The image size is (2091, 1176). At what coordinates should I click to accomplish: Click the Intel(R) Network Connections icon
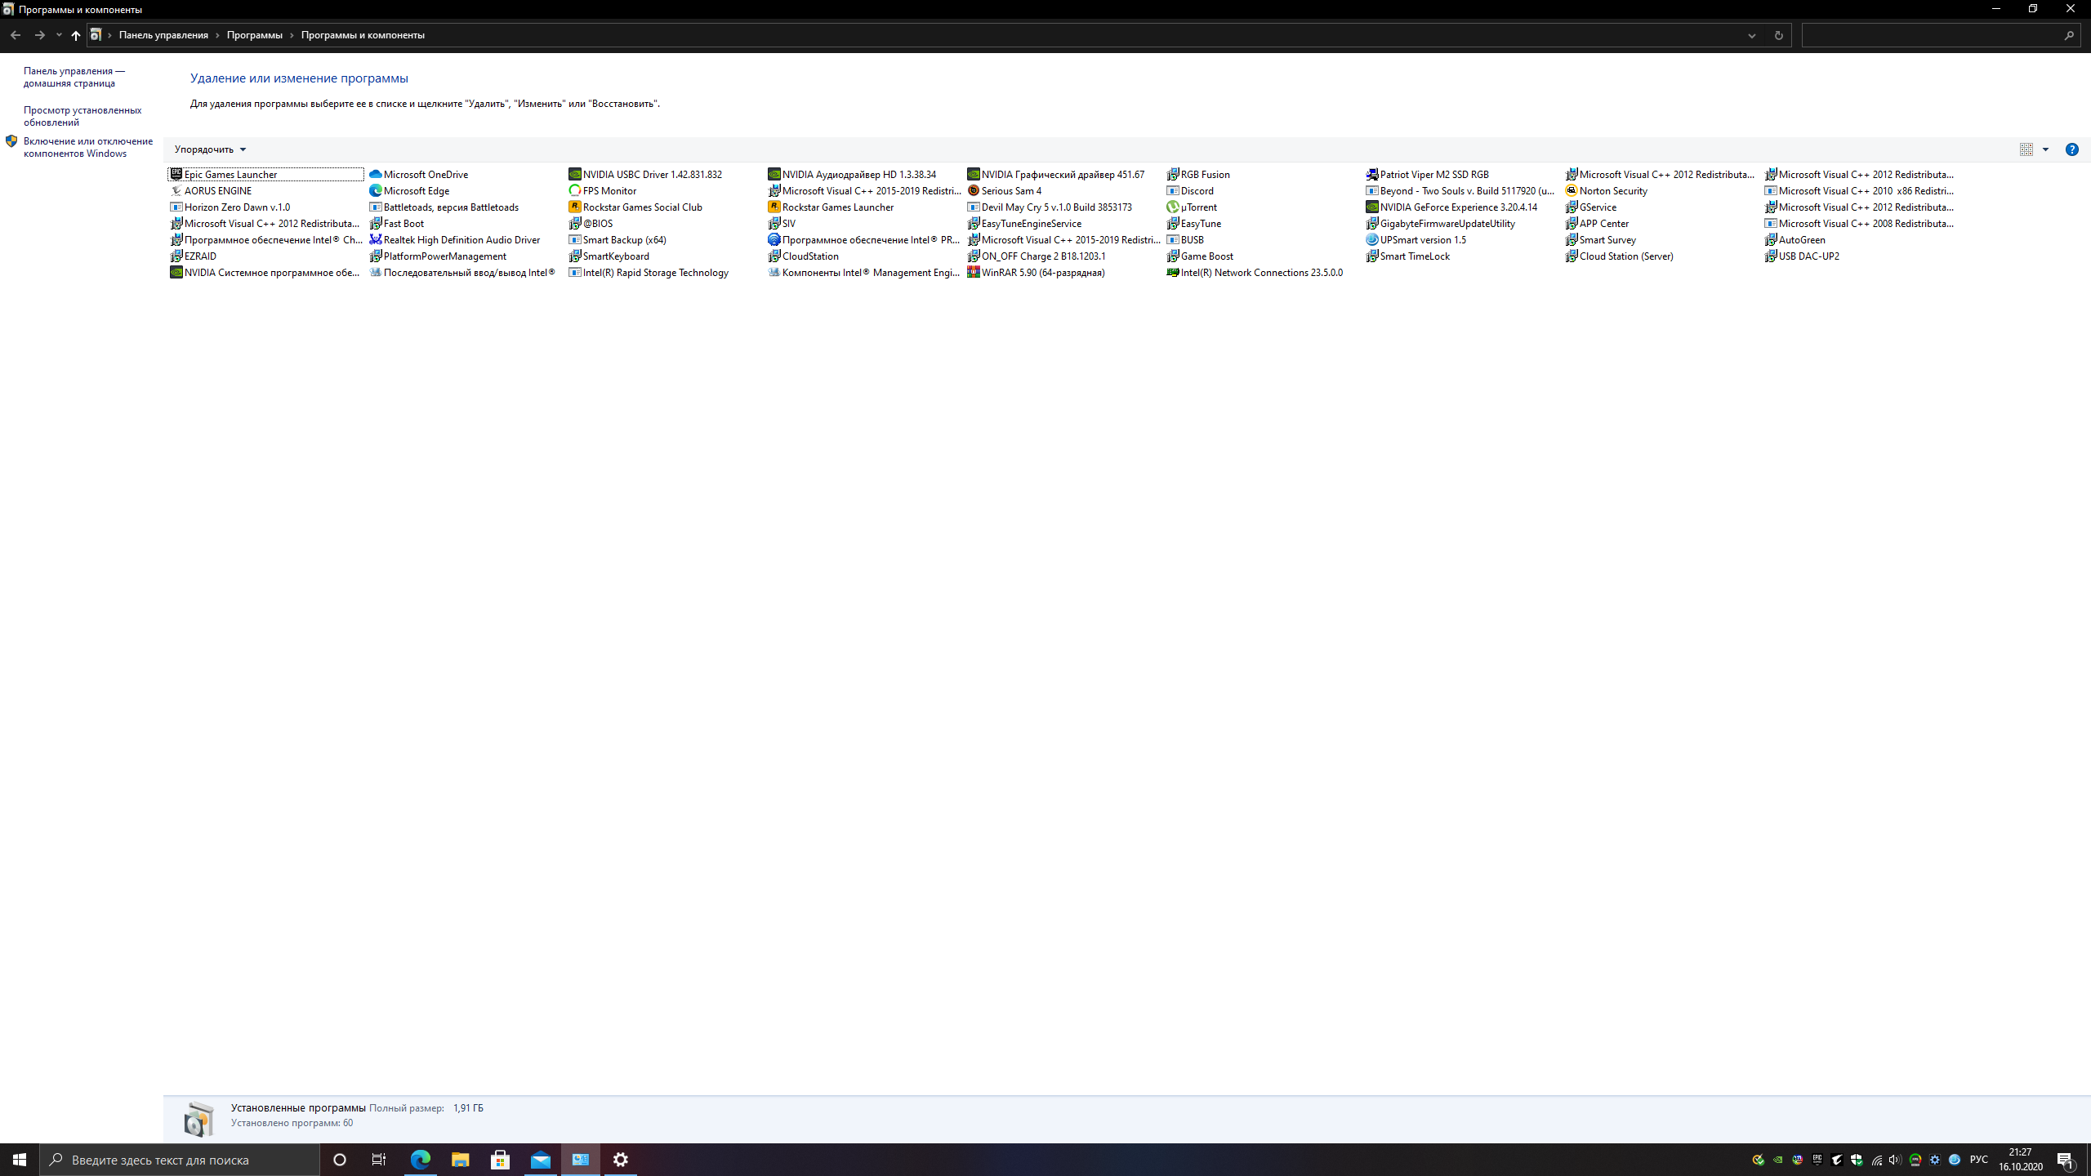[1172, 272]
